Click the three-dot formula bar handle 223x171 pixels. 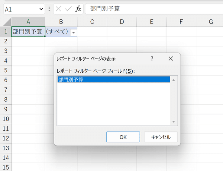pos(49,9)
